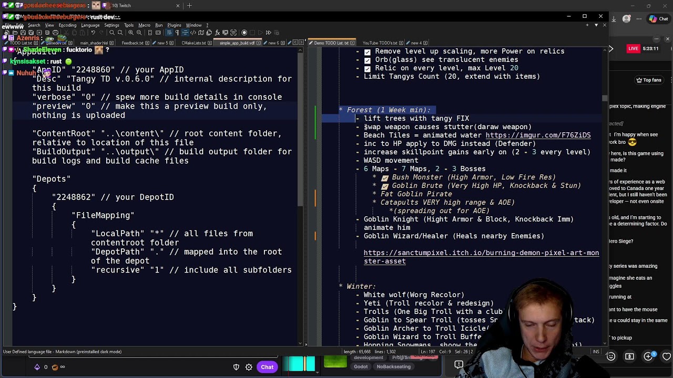The width and height of the screenshot is (673, 378).
Task: Close the simple_app_build.vdf tab
Action: coord(259,43)
